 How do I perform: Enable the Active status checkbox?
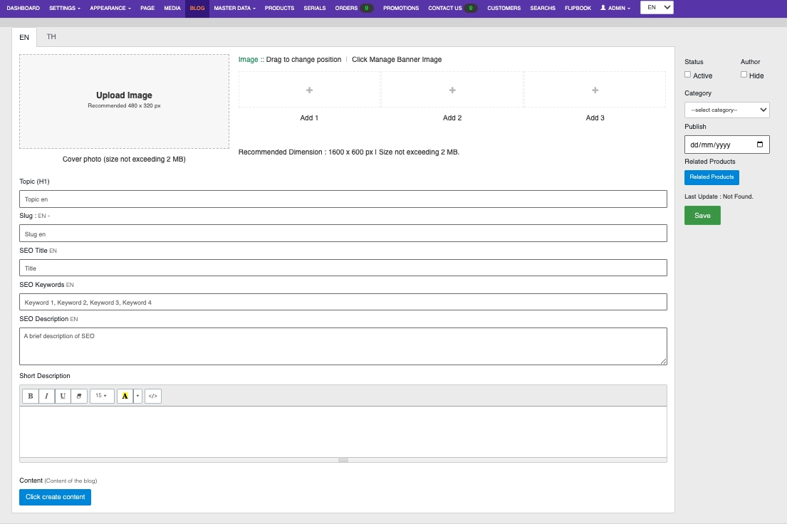pos(688,75)
